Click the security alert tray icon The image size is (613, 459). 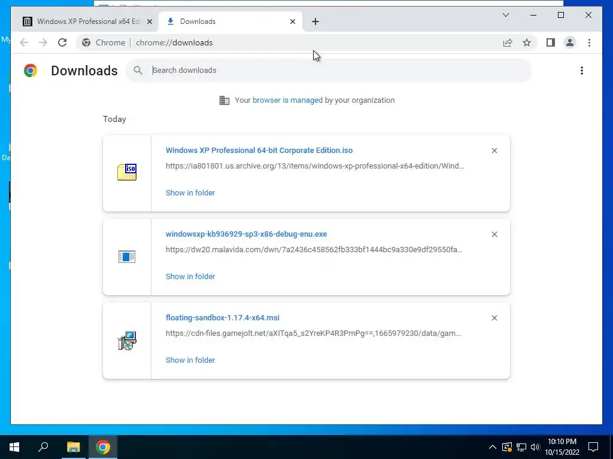coord(507,447)
